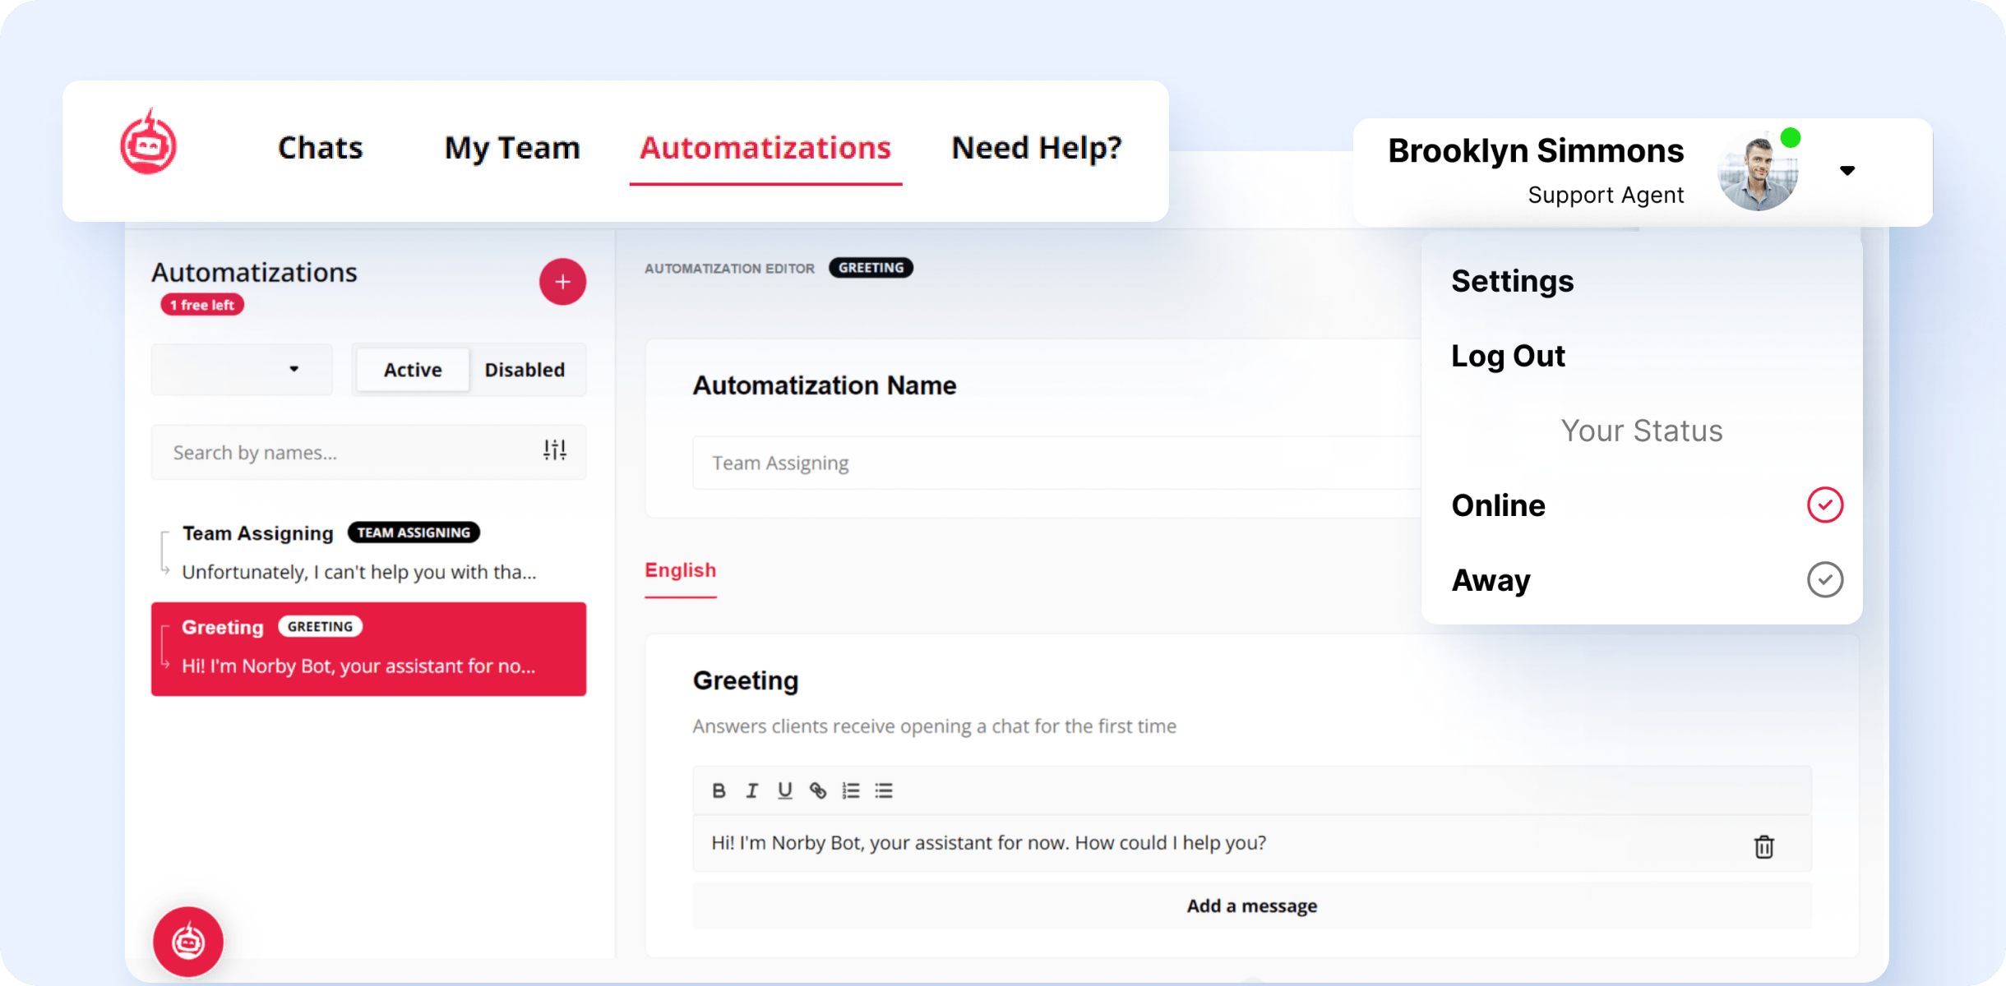The image size is (2006, 986).
Task: Open search filter sliders icon
Action: tap(555, 450)
